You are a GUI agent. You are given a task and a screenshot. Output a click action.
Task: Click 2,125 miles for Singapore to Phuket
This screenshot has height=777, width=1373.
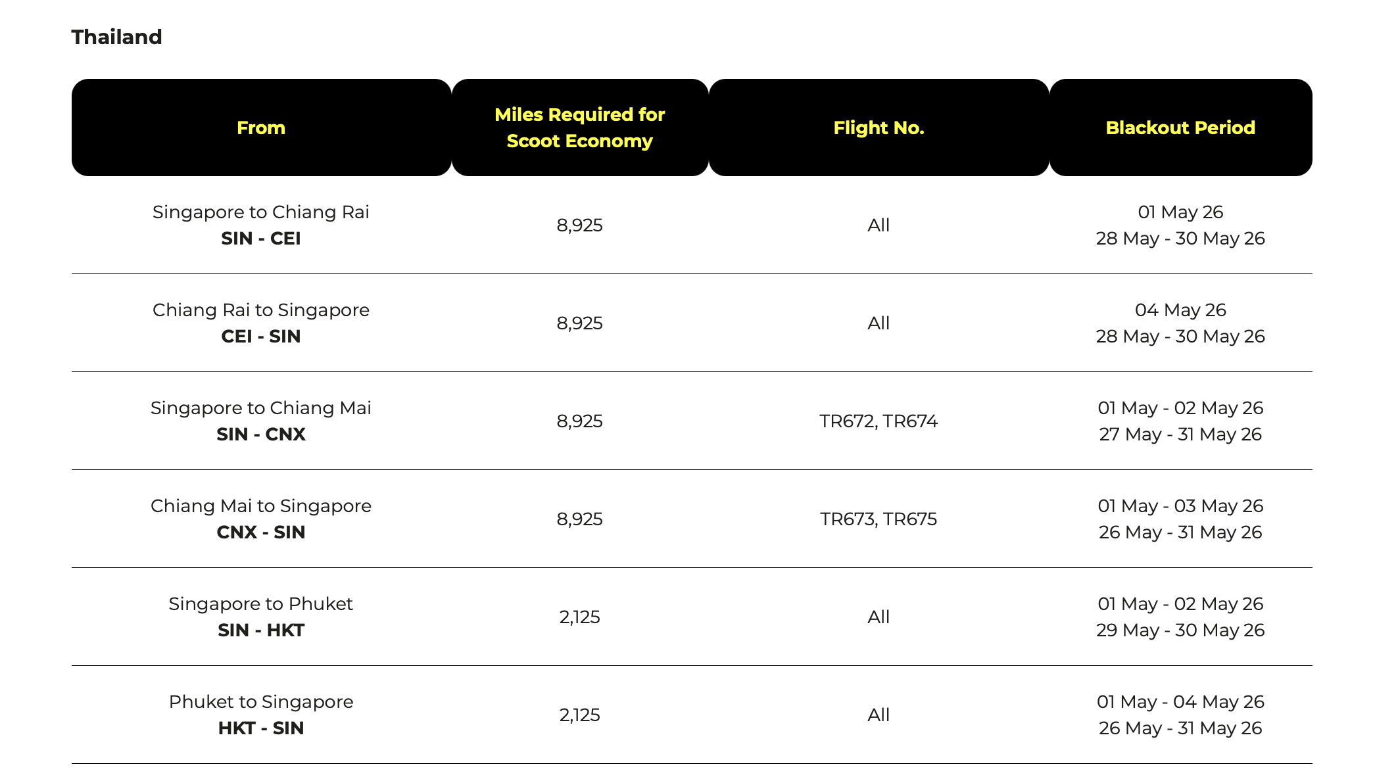coord(579,617)
